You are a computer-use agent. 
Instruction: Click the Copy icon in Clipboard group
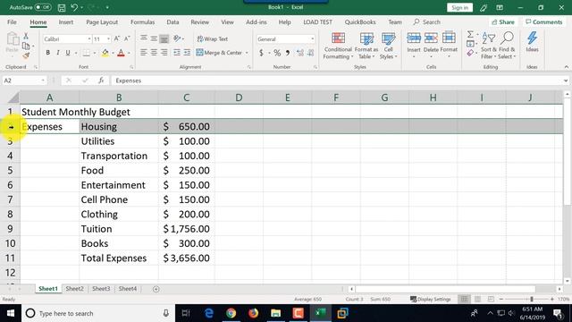click(x=26, y=46)
